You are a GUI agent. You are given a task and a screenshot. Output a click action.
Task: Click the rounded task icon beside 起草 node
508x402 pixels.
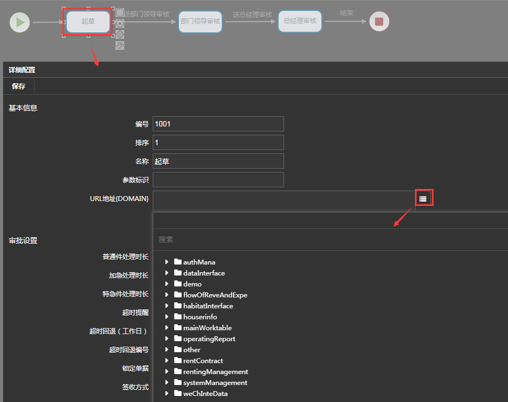pos(120,13)
